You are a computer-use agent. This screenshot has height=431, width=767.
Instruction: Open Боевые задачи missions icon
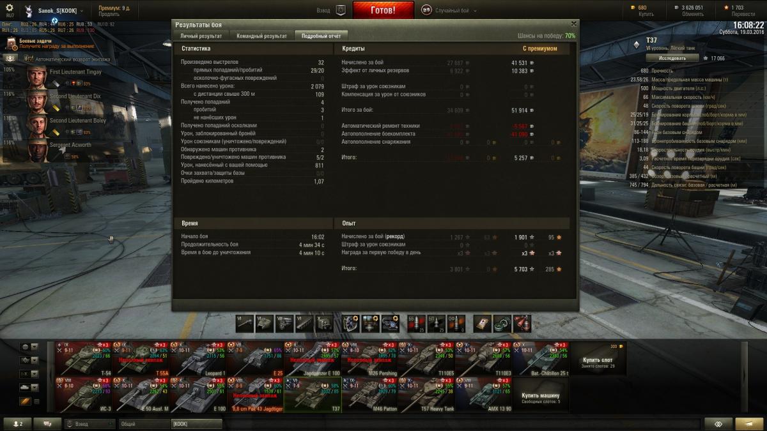click(x=12, y=43)
